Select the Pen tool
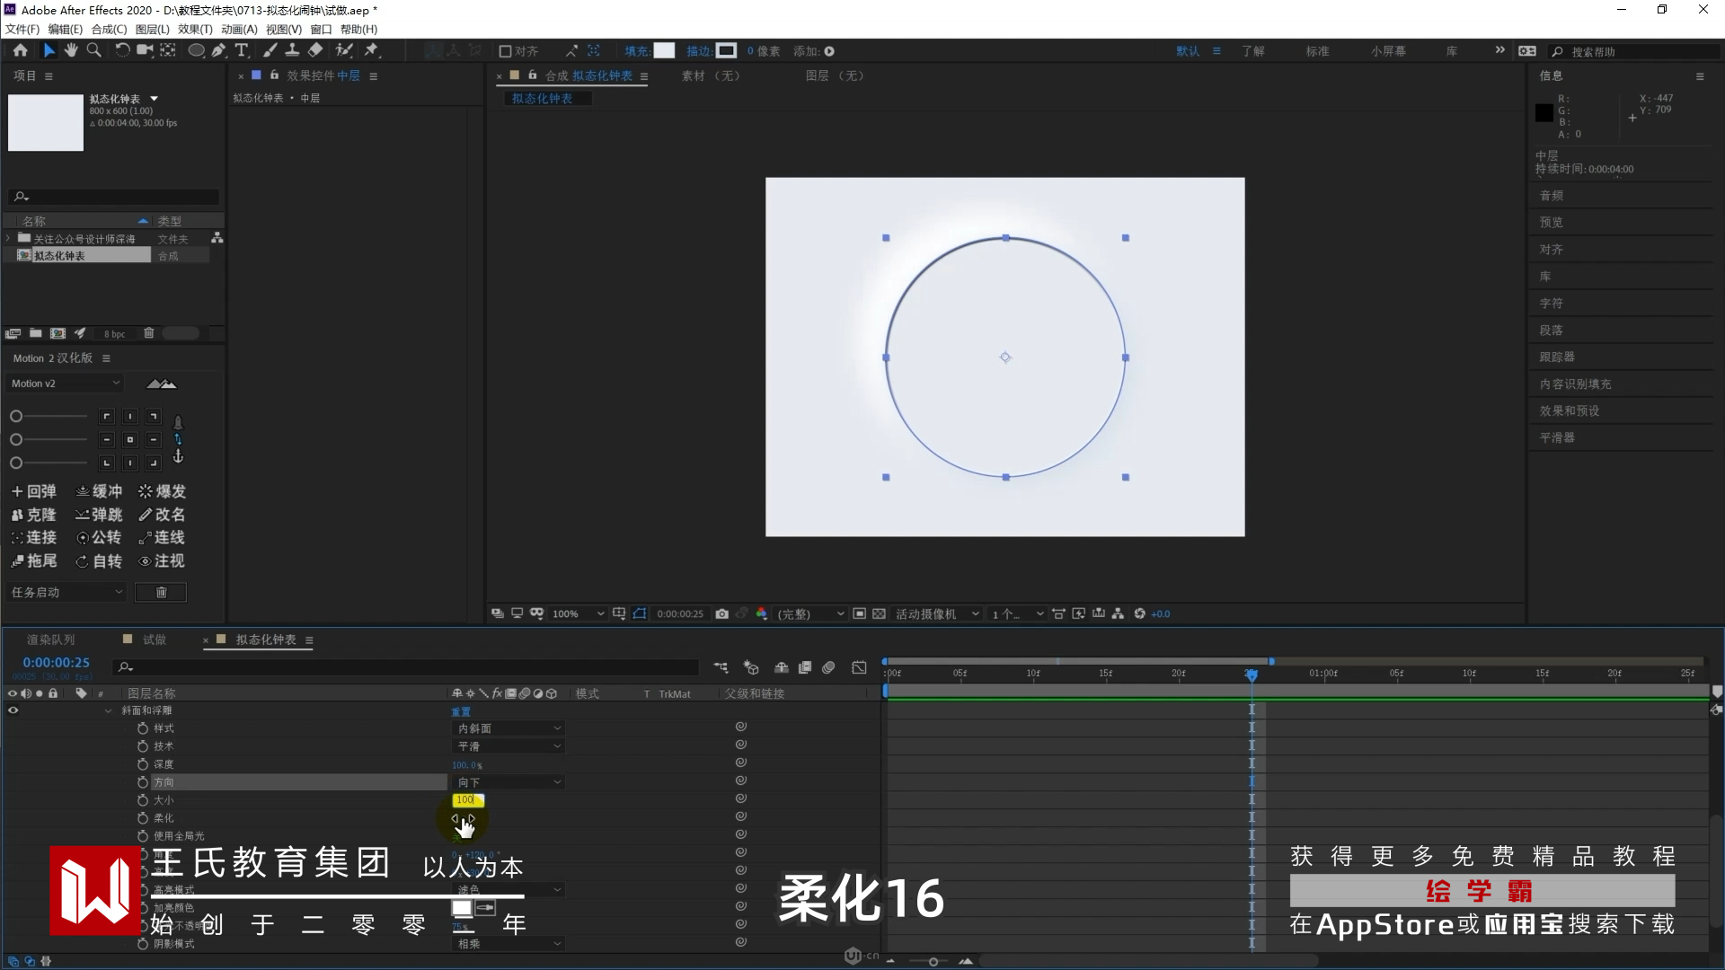The width and height of the screenshot is (1725, 970). (218, 50)
